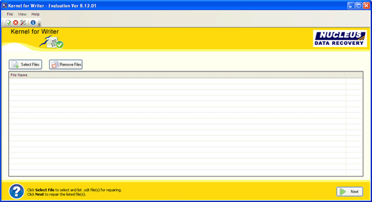
Task: Select the first empty row in file list
Action: tap(177, 81)
